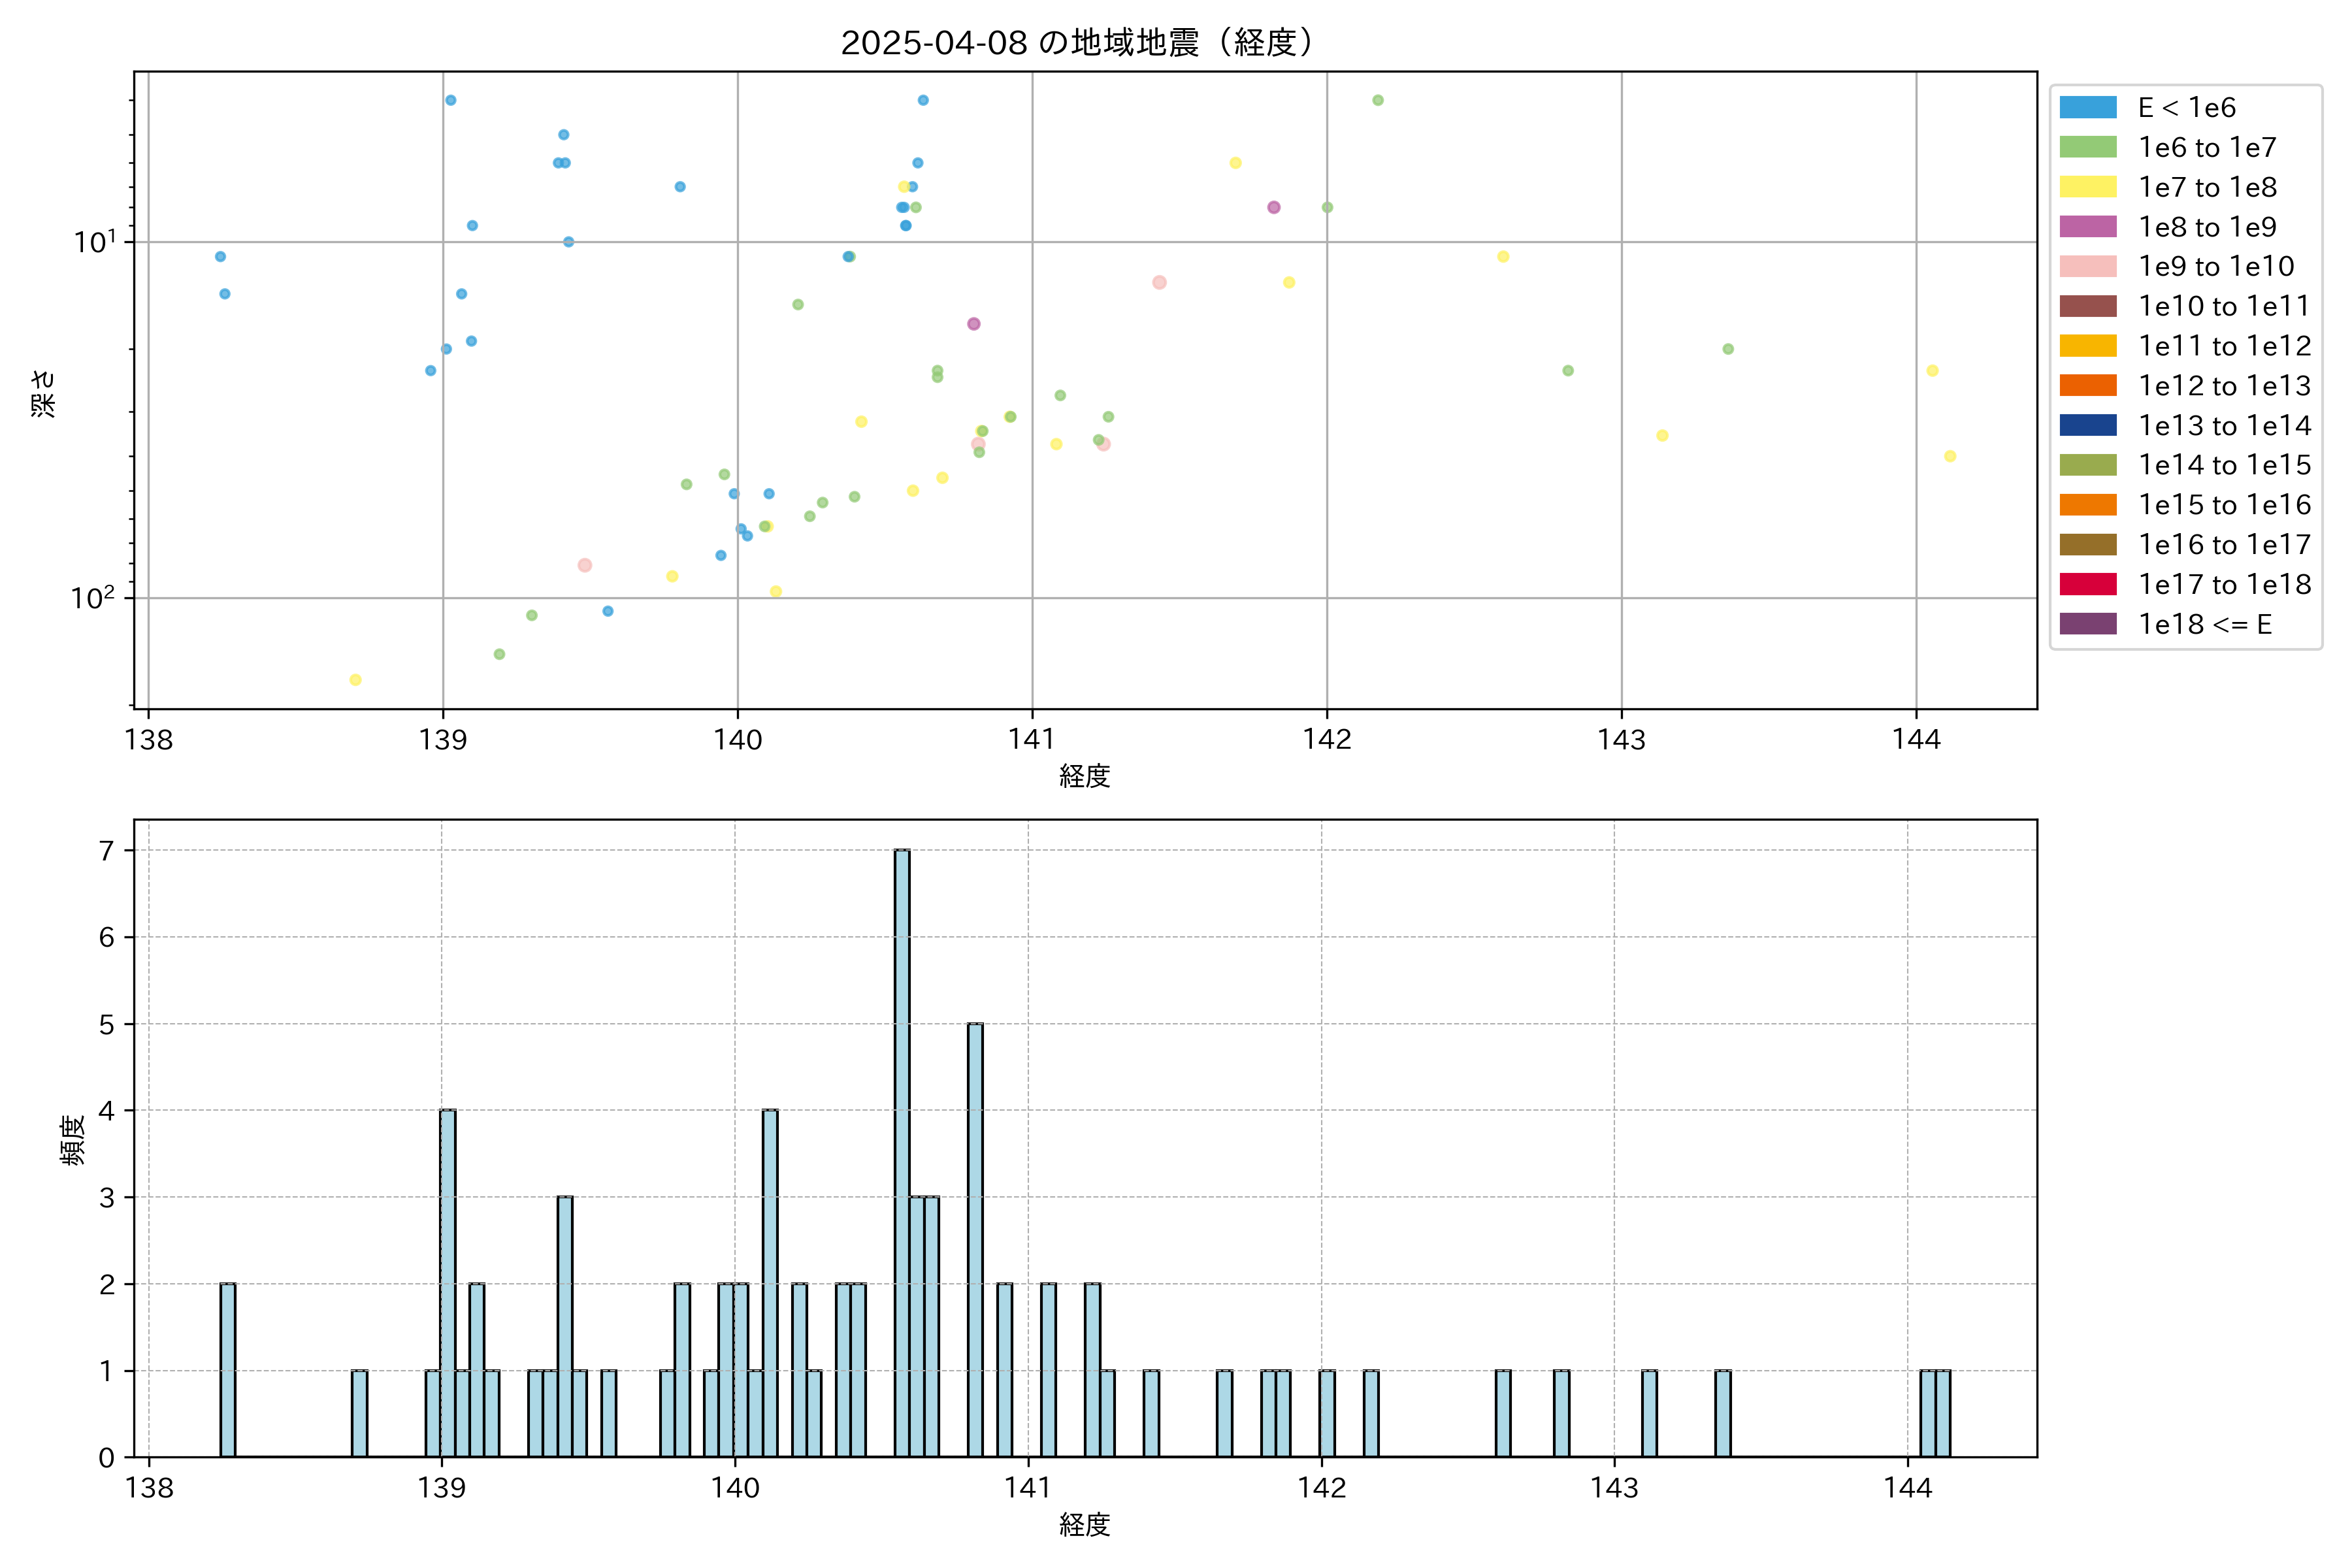Click the yellow '1e7 to 1e8' legend swatch

tap(2087, 187)
